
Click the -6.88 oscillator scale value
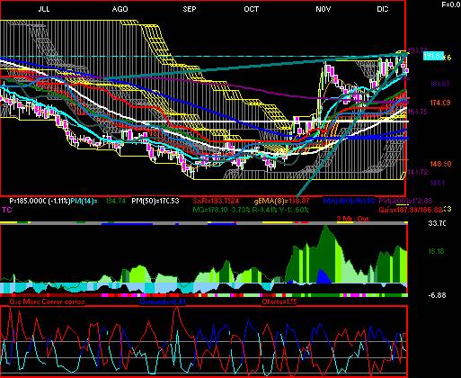(437, 295)
